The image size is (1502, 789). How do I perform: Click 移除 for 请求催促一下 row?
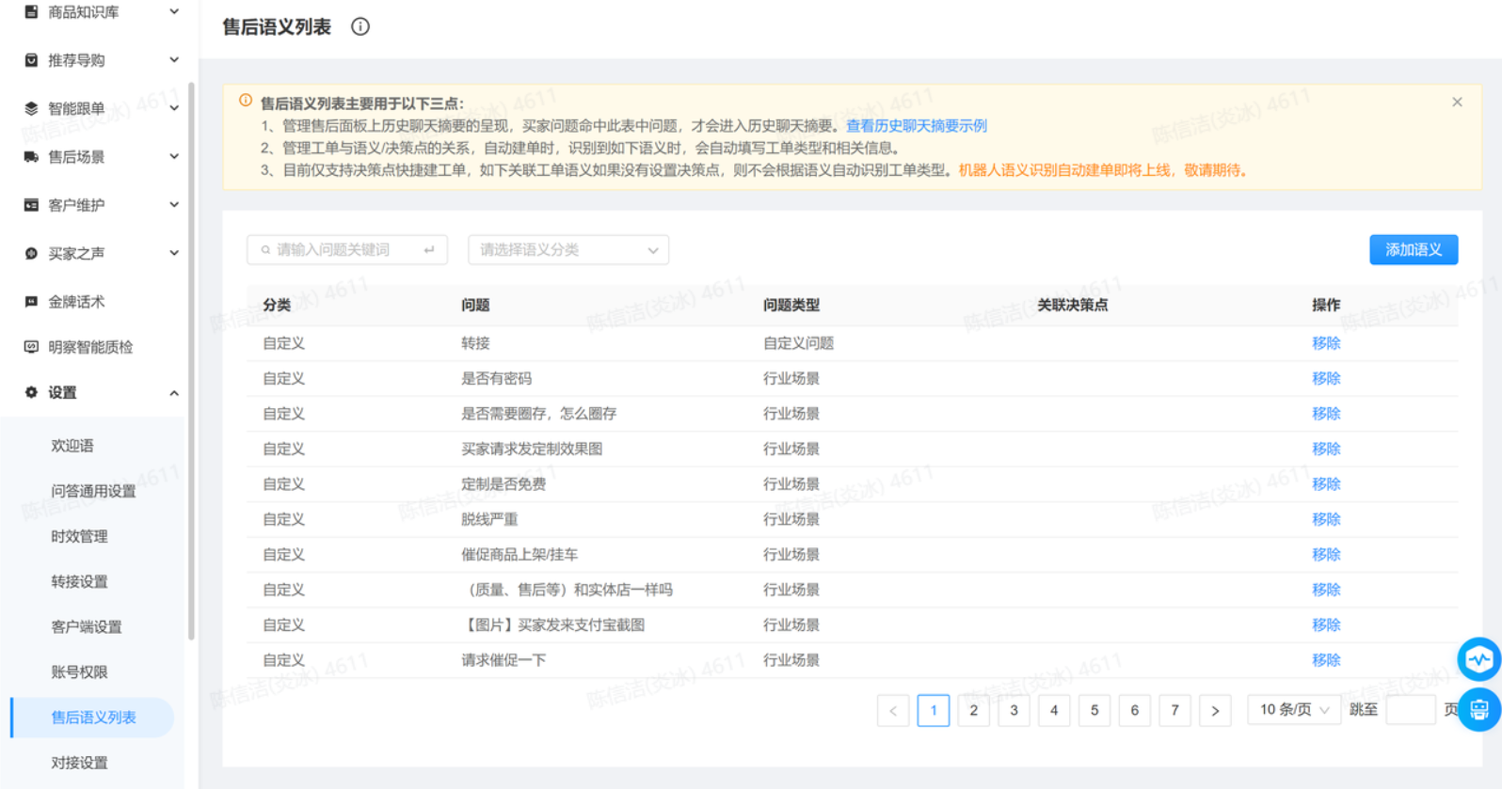pos(1326,660)
